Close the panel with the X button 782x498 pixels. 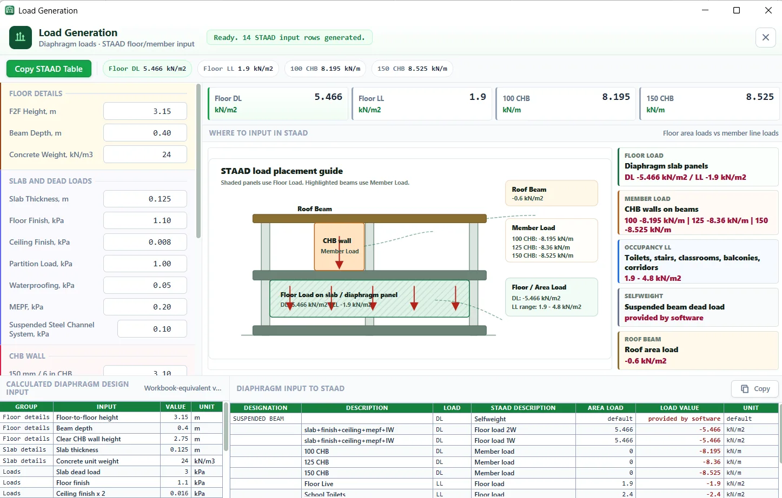[x=765, y=37]
